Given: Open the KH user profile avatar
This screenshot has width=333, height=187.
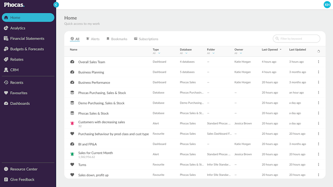Looking at the screenshot, I should 327,4.
